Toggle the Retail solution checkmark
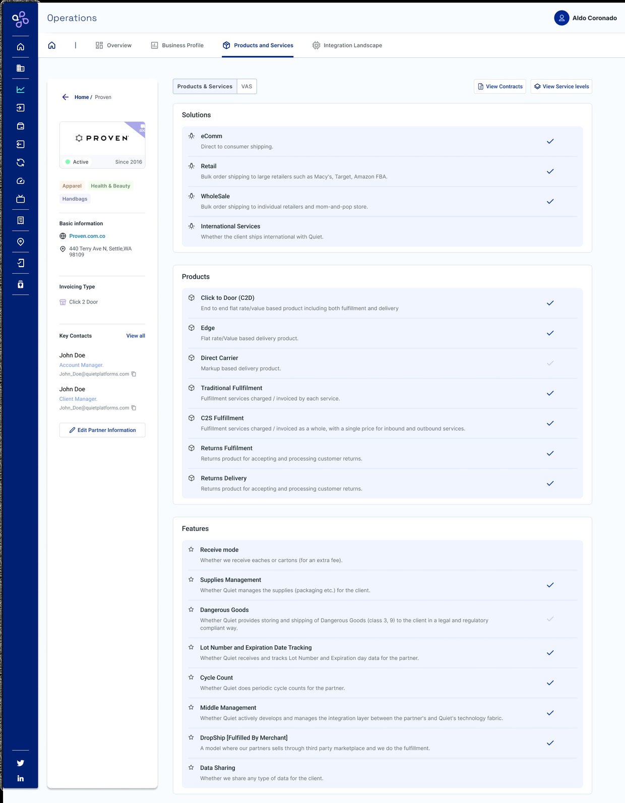Image resolution: width=625 pixels, height=803 pixels. 550,171
